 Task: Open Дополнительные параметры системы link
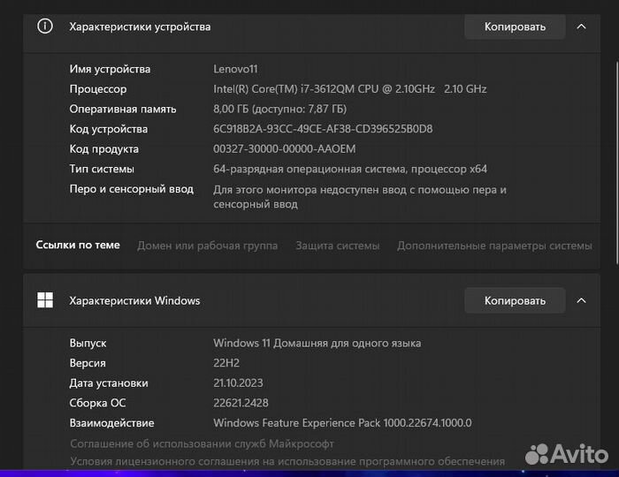(x=494, y=246)
